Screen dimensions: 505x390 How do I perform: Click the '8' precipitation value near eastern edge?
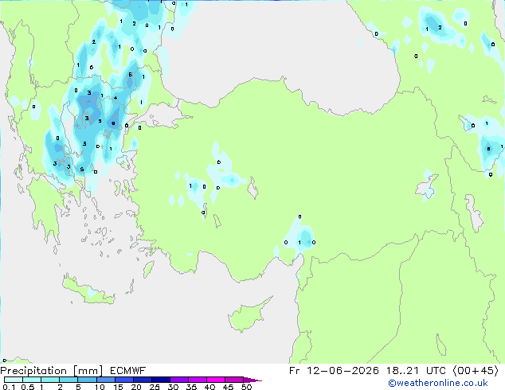click(488, 149)
